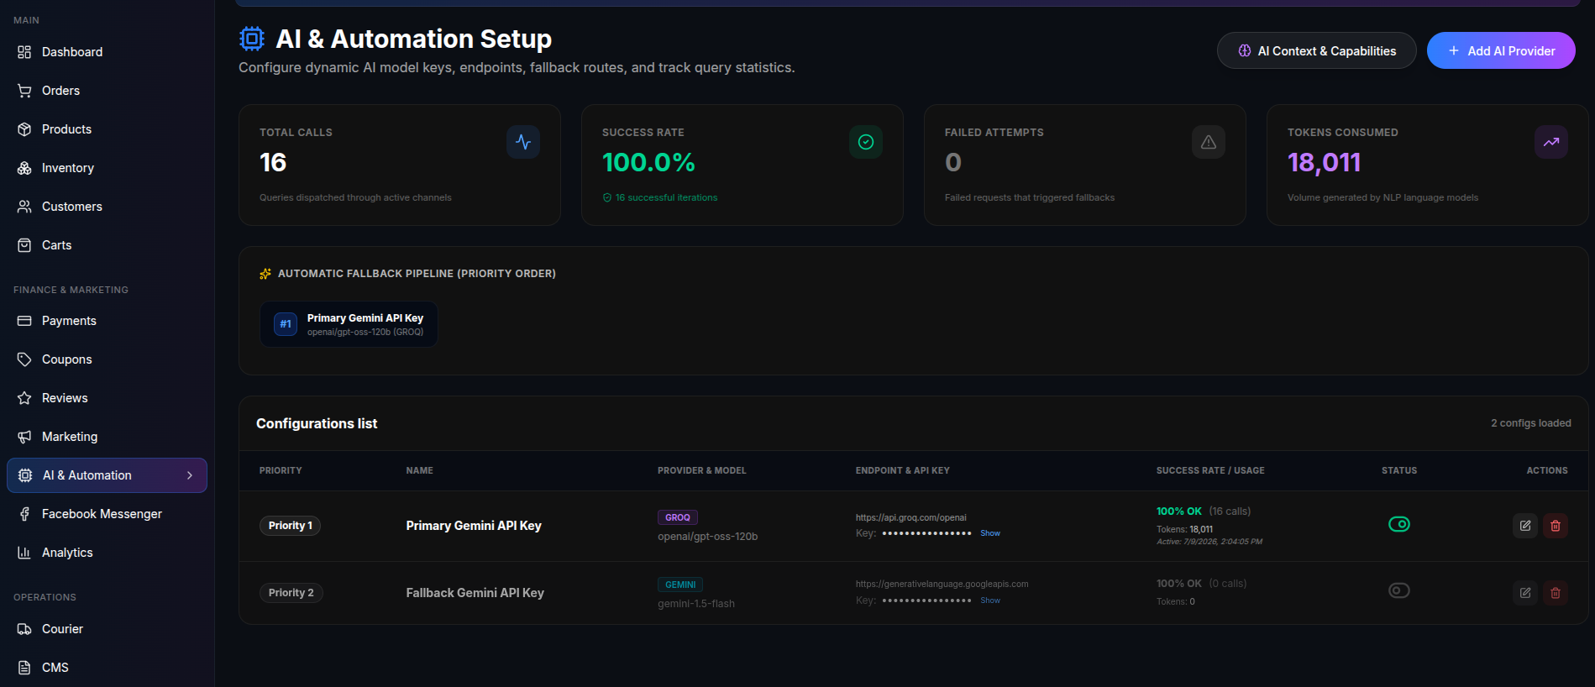Click the Tokens Consumed trending arrow icon

click(1551, 142)
